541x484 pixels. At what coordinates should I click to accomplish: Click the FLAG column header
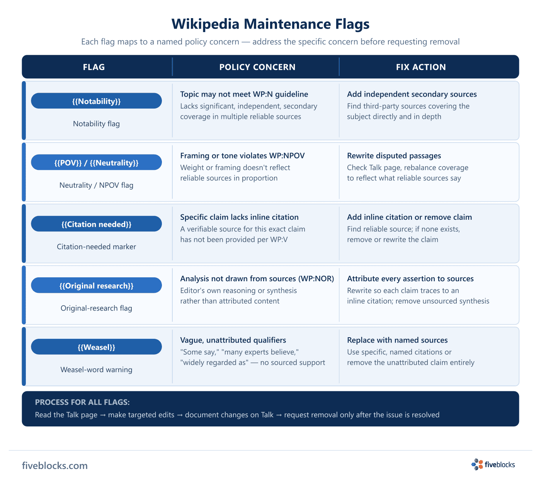click(x=94, y=67)
